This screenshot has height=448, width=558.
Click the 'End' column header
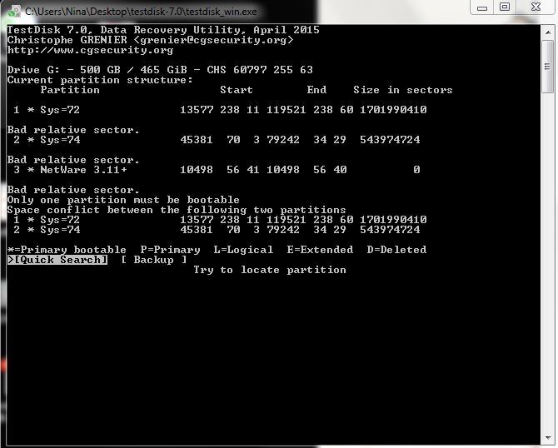[x=316, y=90]
